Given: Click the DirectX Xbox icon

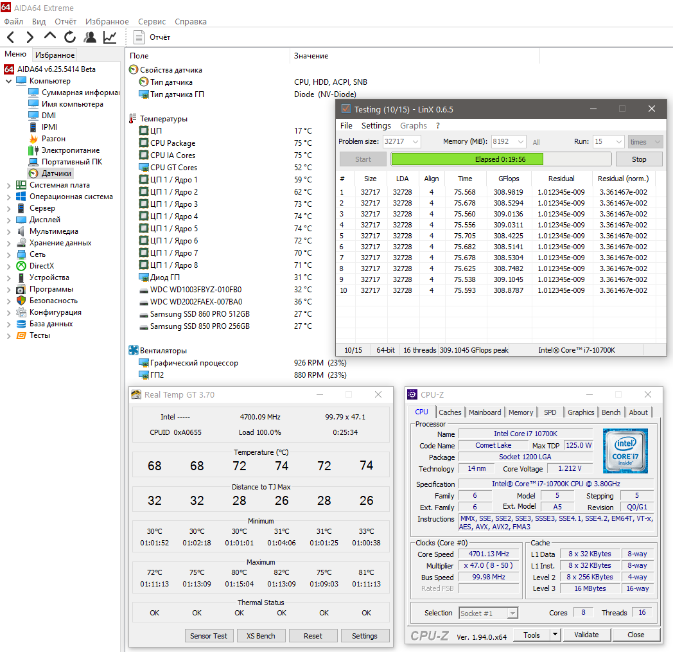Looking at the screenshot, I should pos(21,266).
